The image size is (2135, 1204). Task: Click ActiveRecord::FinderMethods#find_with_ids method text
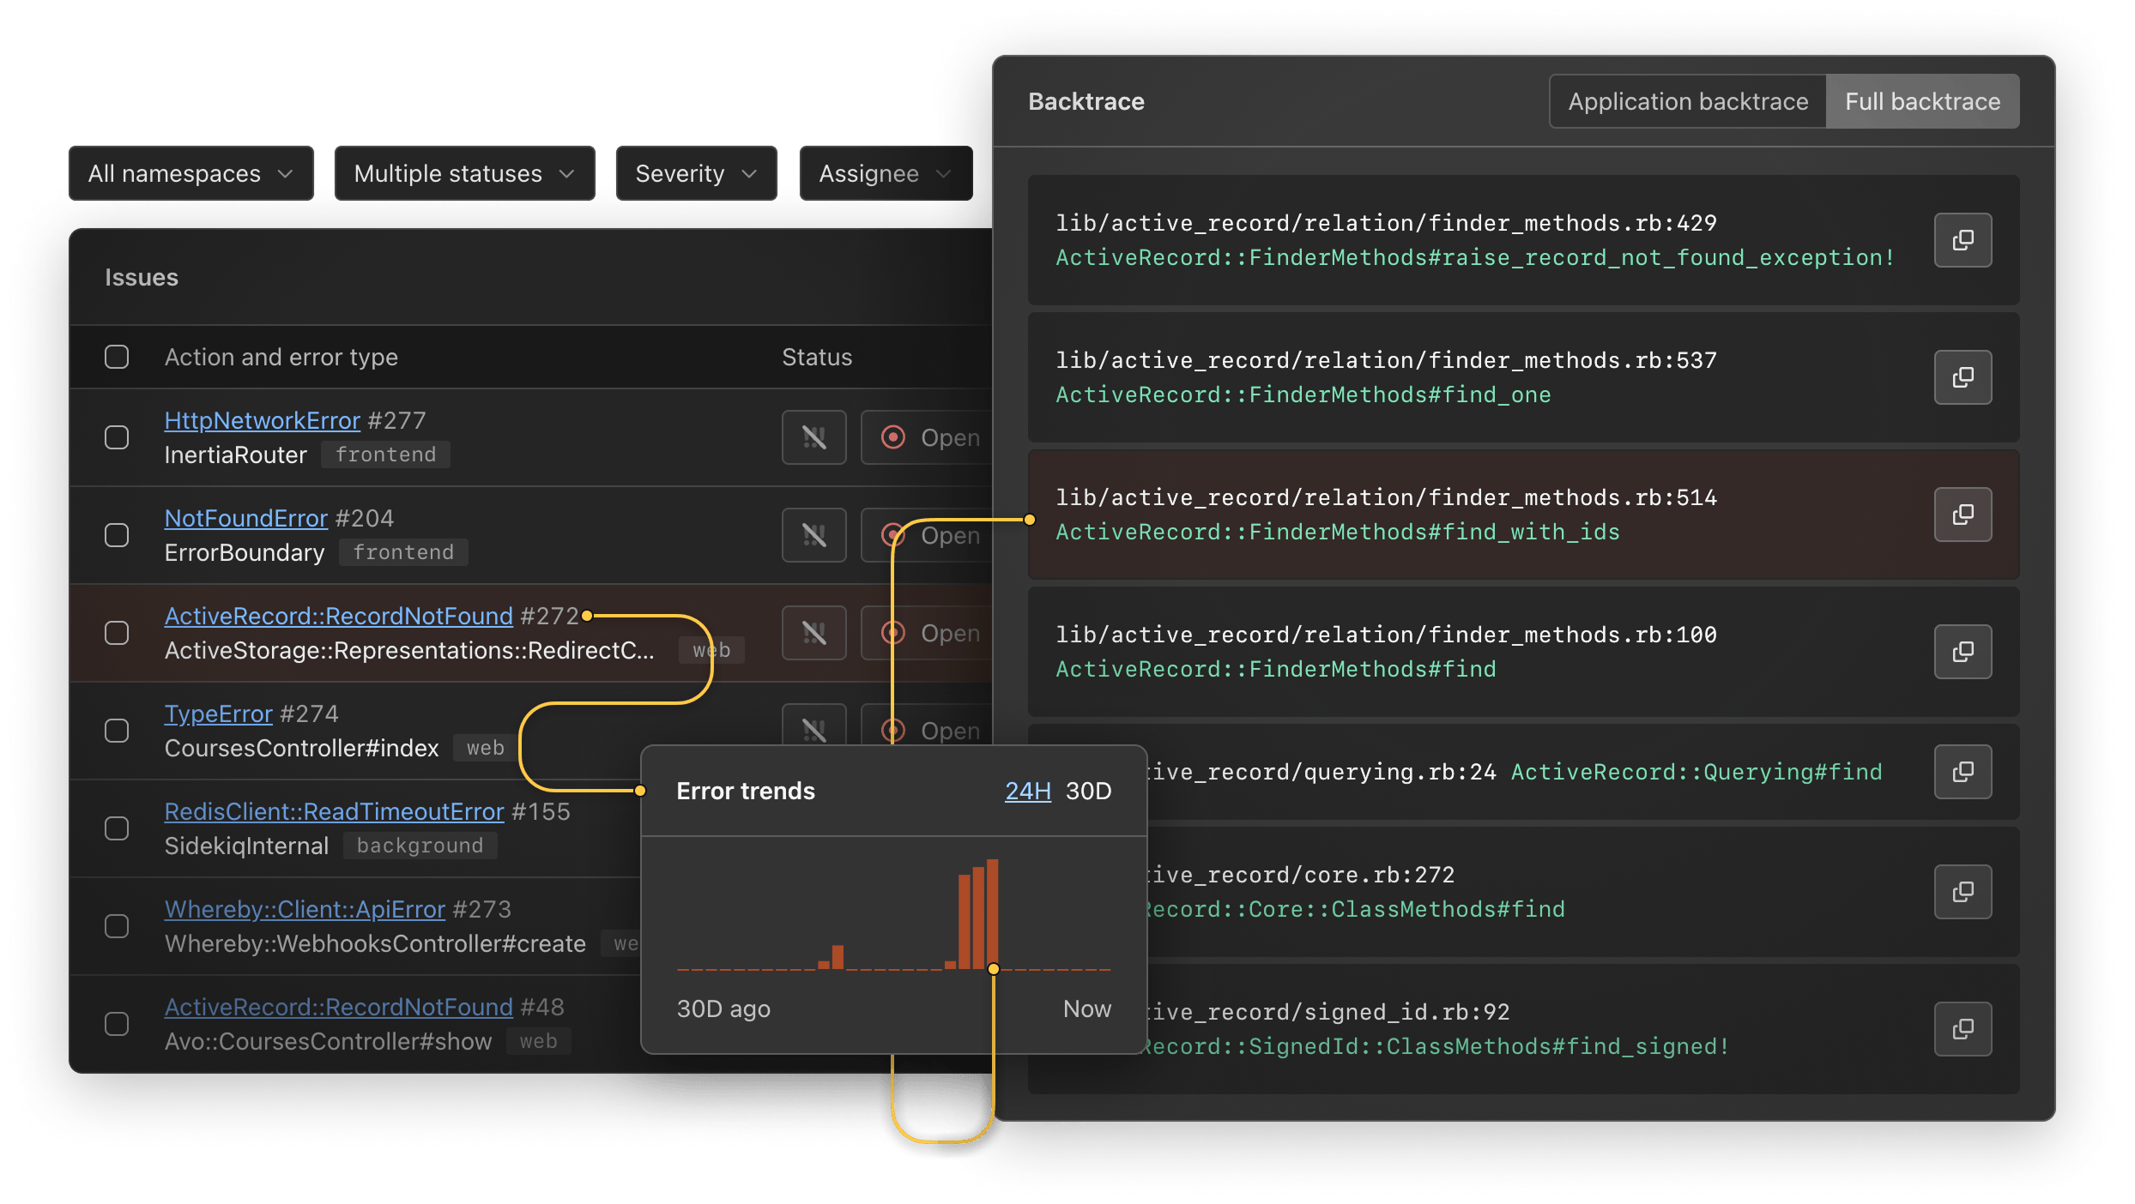1338,532
